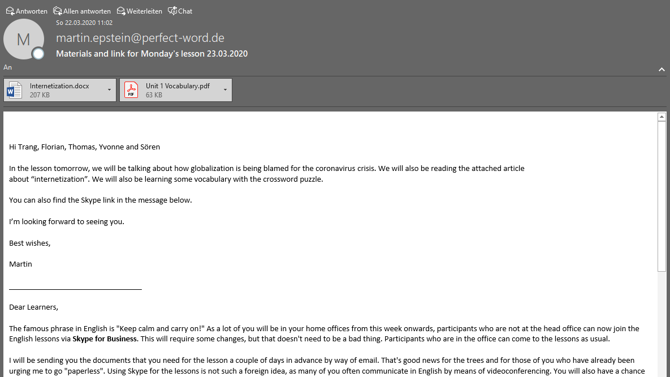Click the sender avatar with letter M
670x377 pixels.
[24, 40]
